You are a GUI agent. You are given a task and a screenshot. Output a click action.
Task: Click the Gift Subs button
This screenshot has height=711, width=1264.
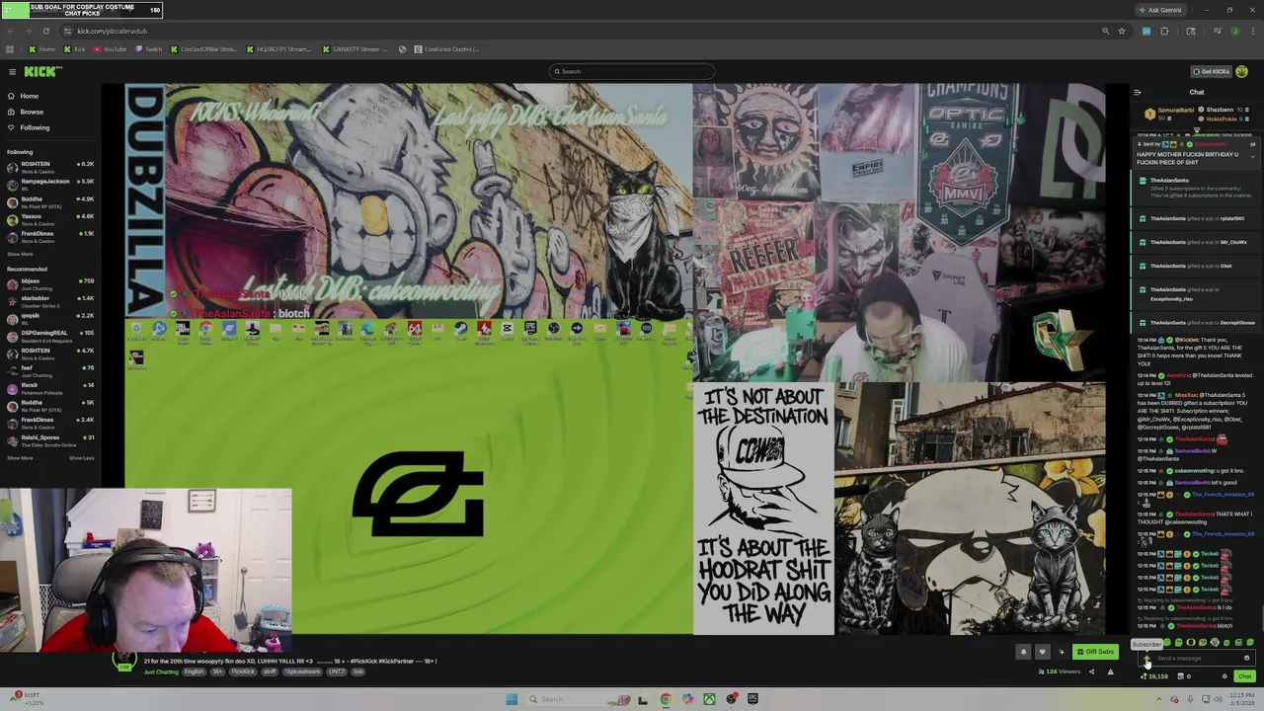point(1096,652)
